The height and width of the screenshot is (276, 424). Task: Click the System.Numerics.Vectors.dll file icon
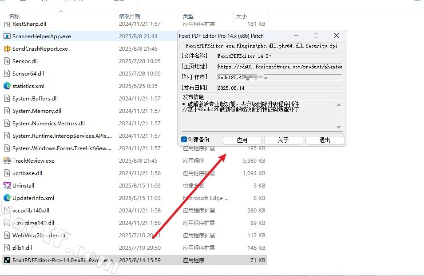tap(7, 124)
